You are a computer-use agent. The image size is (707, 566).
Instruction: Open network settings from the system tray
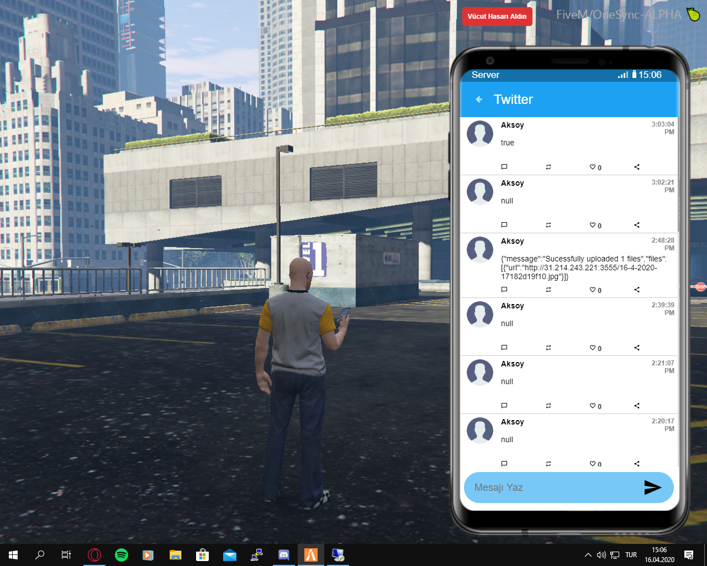[615, 555]
